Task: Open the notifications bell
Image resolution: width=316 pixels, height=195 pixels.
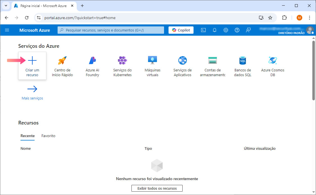Action: click(215, 30)
